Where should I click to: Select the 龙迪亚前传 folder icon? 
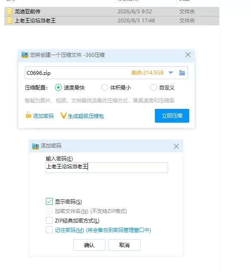click(x=9, y=12)
